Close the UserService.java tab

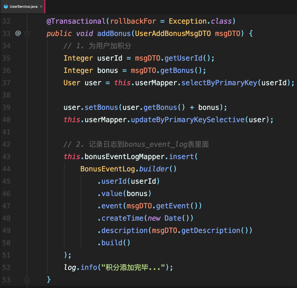(41, 6)
